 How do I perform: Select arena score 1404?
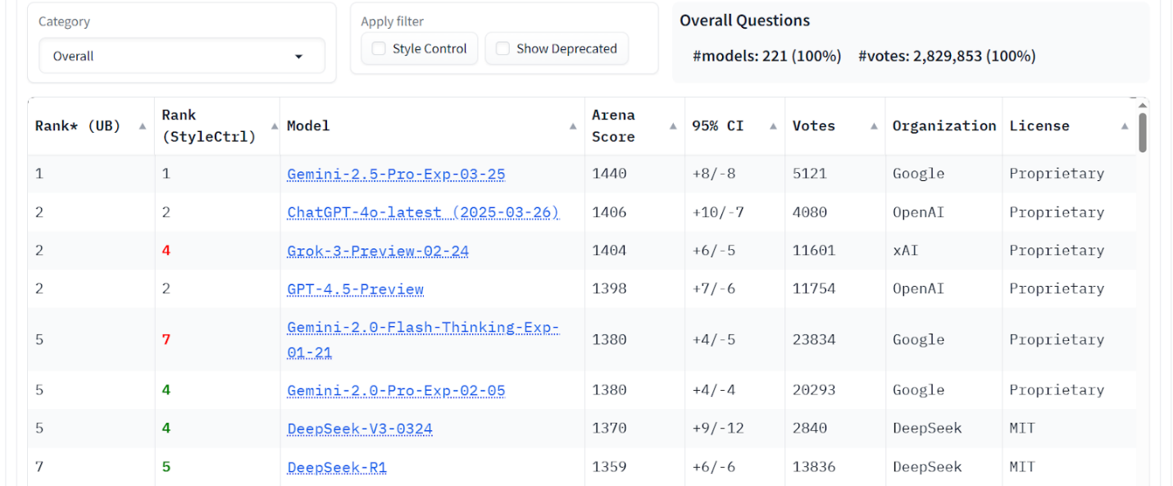[609, 251]
